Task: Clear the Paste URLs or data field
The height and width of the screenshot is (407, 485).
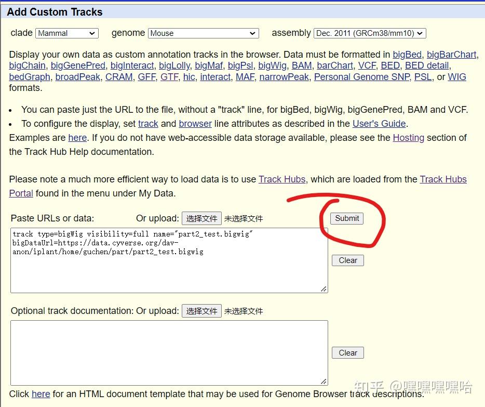Action: [x=347, y=260]
